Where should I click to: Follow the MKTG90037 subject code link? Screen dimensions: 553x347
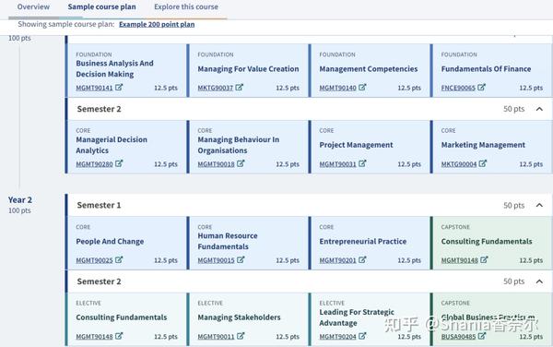(x=215, y=88)
